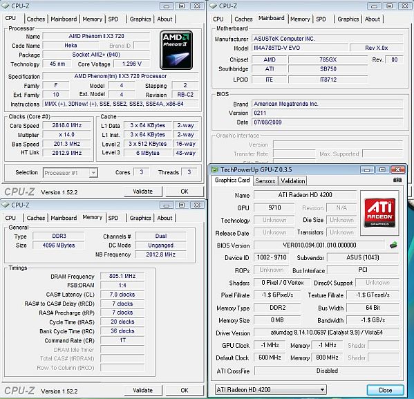Viewport: 414px width, 399px height.
Task: Open Mainboard tab in Memory window
Action: 64,218
